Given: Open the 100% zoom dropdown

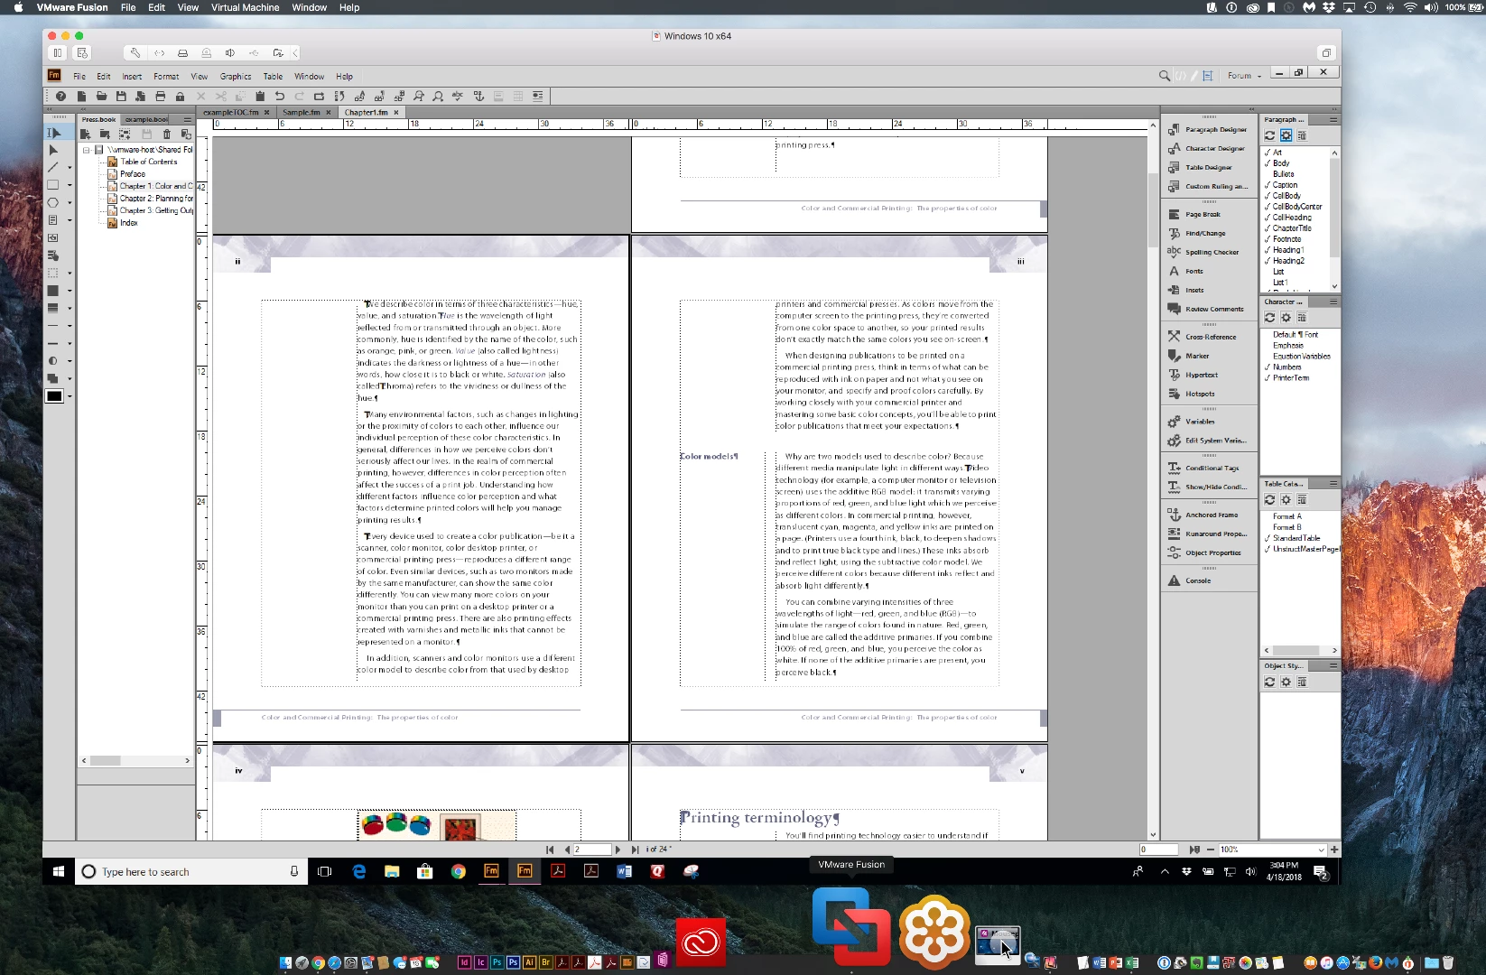Looking at the screenshot, I should (x=1322, y=850).
